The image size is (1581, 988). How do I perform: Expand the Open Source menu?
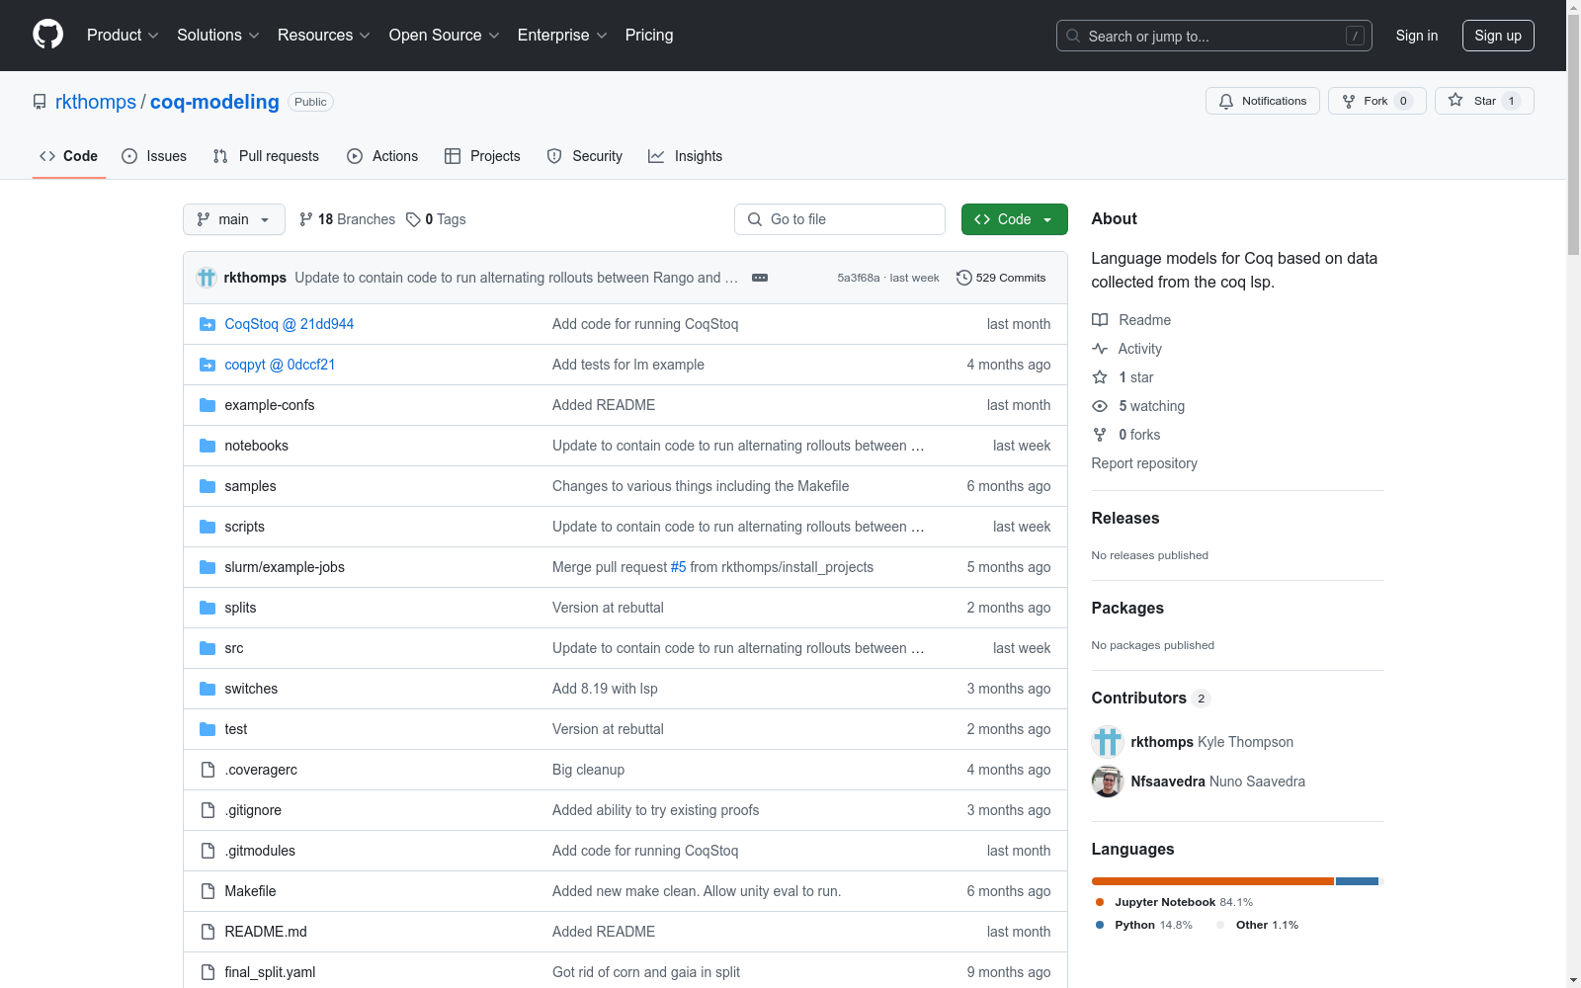(x=445, y=36)
